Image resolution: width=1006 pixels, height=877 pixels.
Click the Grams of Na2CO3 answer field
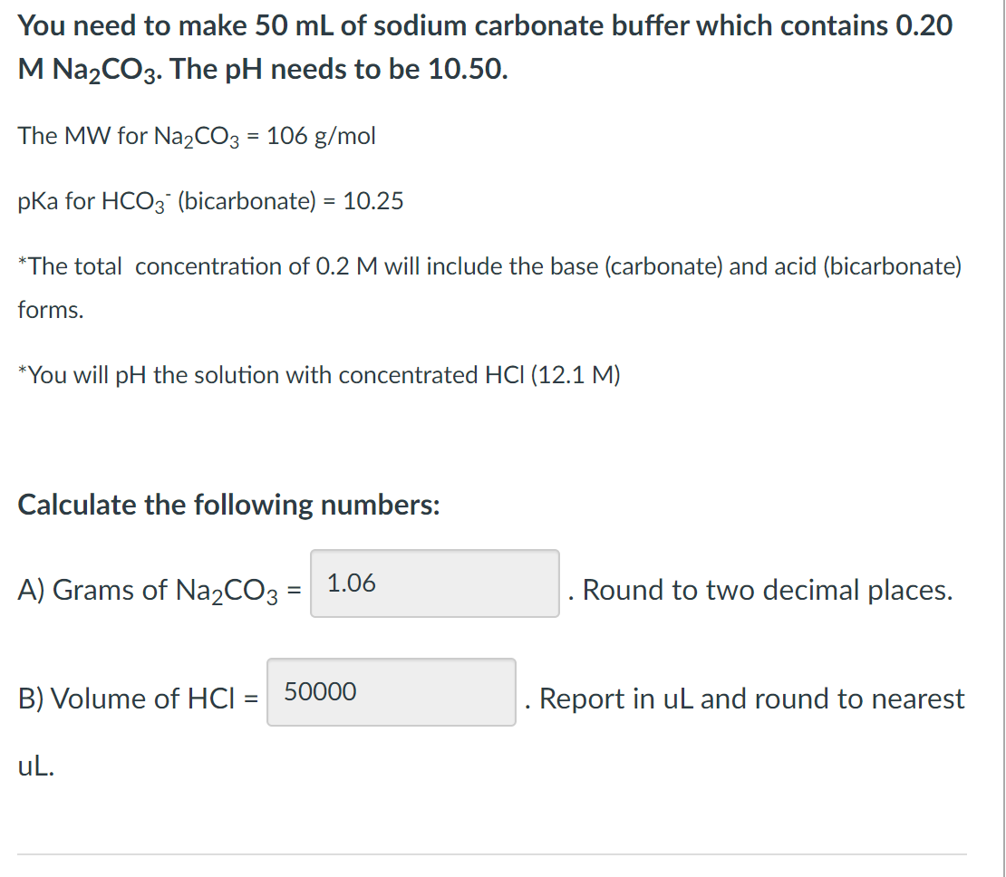435,583
